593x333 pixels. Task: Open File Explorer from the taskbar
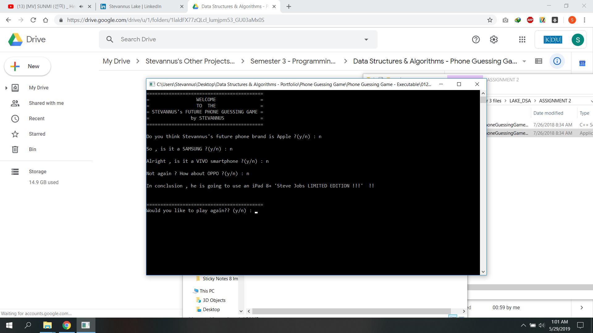[x=47, y=325]
